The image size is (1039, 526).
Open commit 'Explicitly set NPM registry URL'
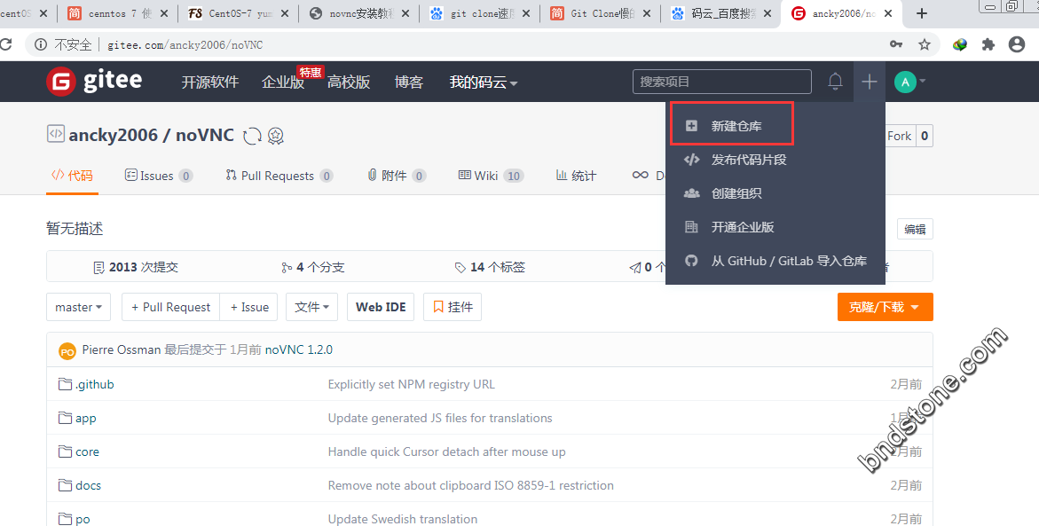click(x=412, y=384)
